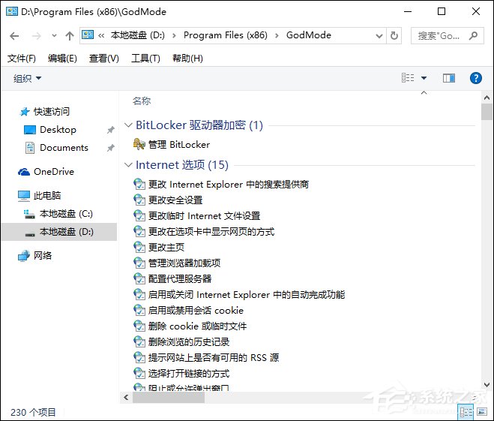Go back with the back arrow

pyautogui.click(x=14, y=35)
